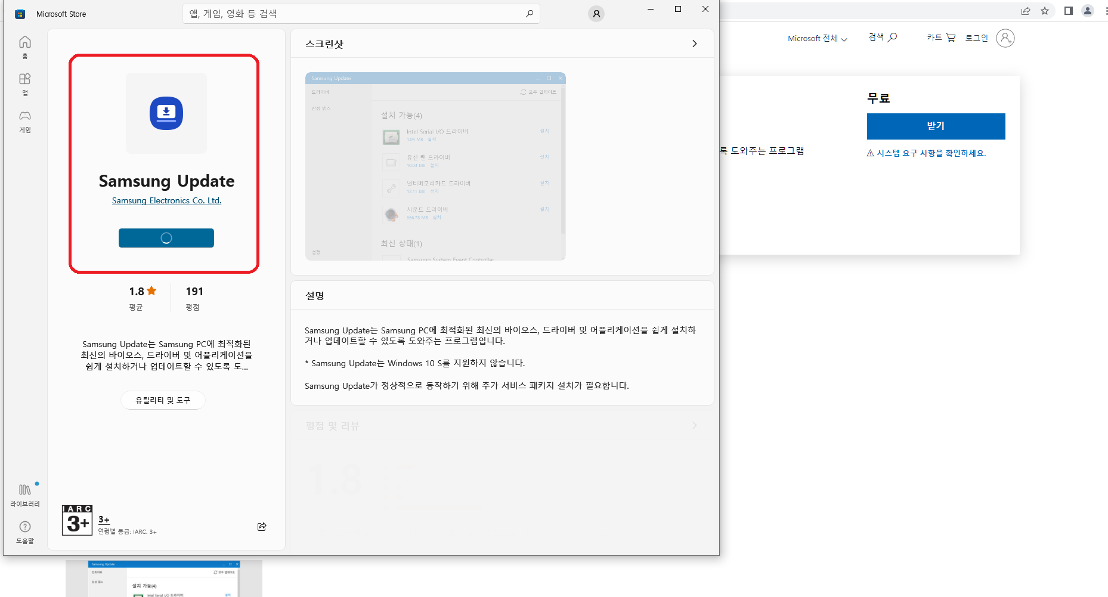Click the Microsoft Store logo icon

[x=20, y=14]
